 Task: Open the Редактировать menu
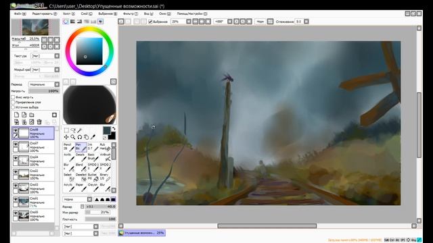[45, 13]
